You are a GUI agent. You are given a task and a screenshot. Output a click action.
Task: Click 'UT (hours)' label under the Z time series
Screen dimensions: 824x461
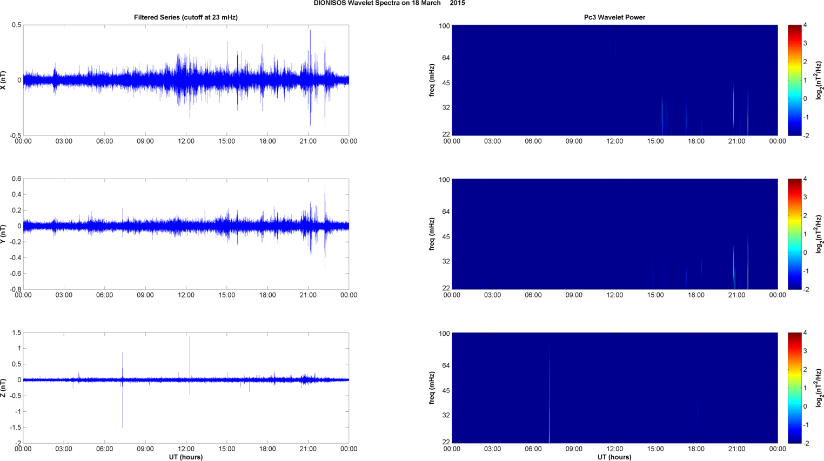(x=186, y=457)
